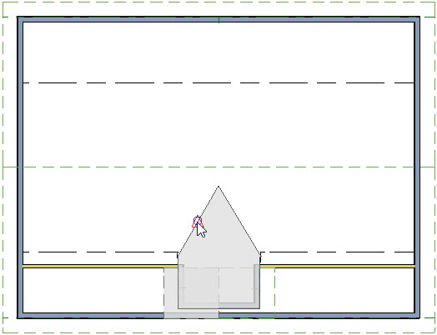
Task: Click the red and blue snap marker on the dormer's left edge
Action: coord(198,222)
